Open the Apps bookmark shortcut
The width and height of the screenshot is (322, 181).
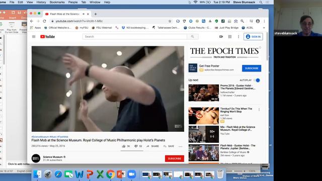[36, 28]
